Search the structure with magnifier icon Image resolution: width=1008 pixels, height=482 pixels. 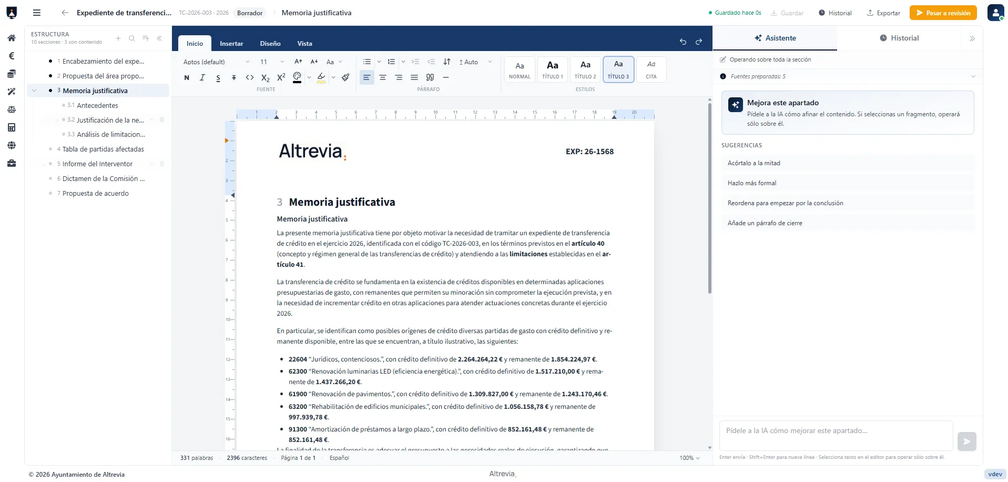pos(132,38)
